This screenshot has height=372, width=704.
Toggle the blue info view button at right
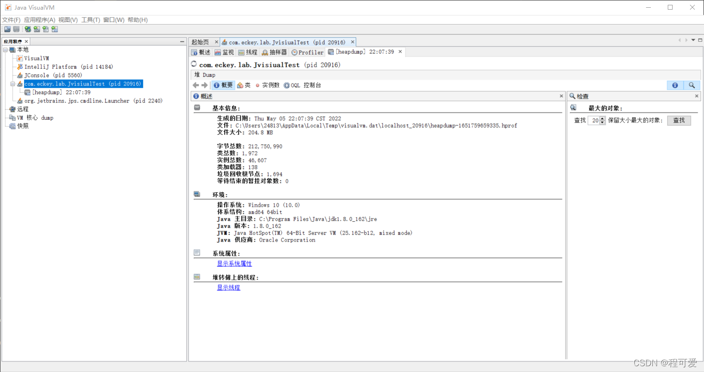(675, 85)
